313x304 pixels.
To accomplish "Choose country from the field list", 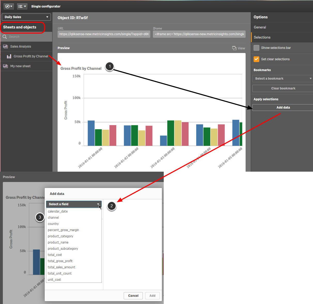I will click(74, 224).
